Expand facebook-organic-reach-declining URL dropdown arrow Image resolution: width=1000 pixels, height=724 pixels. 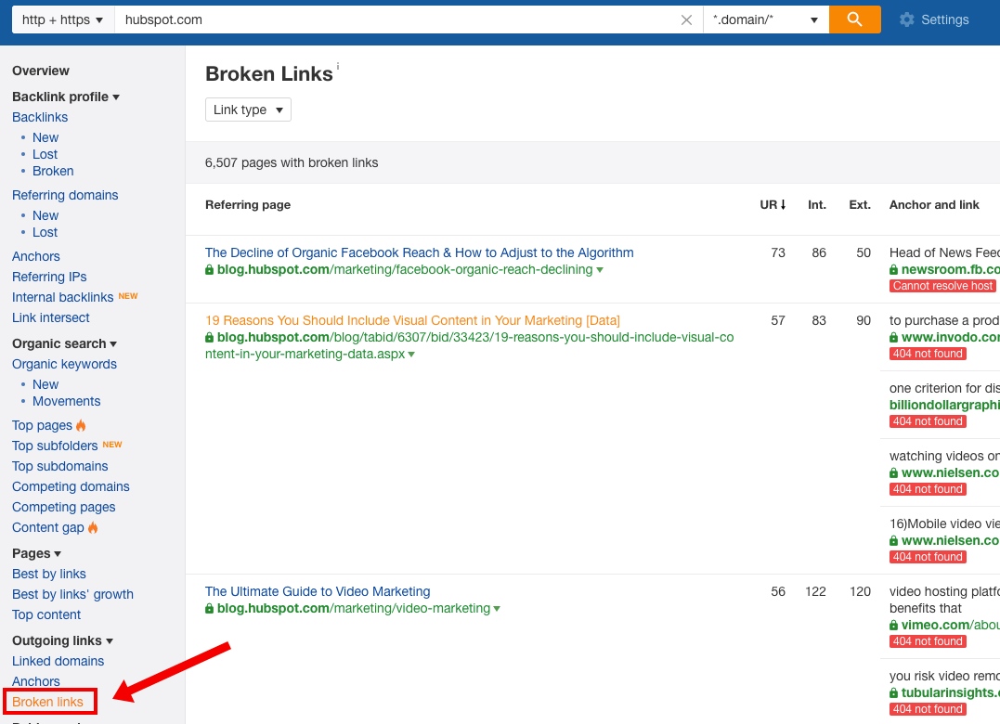(x=600, y=270)
